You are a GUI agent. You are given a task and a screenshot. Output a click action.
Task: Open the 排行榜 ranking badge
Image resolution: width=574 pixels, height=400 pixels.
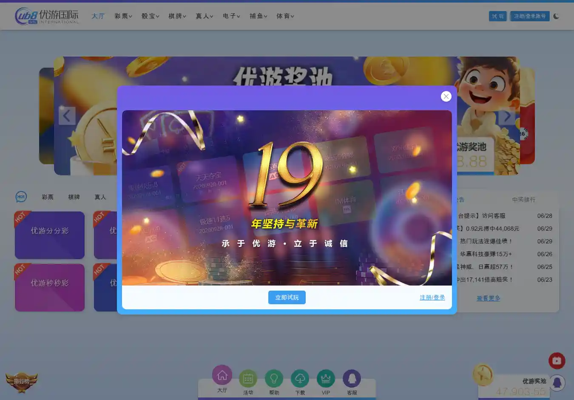pos(21,381)
